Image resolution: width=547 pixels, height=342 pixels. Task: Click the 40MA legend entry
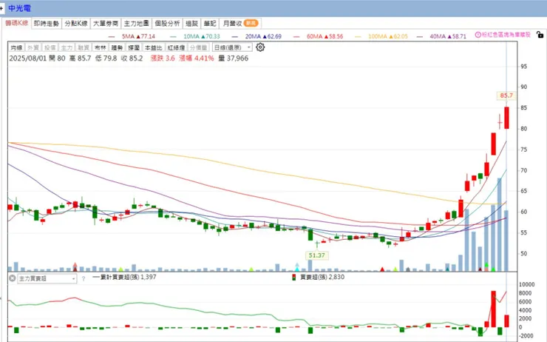441,36
